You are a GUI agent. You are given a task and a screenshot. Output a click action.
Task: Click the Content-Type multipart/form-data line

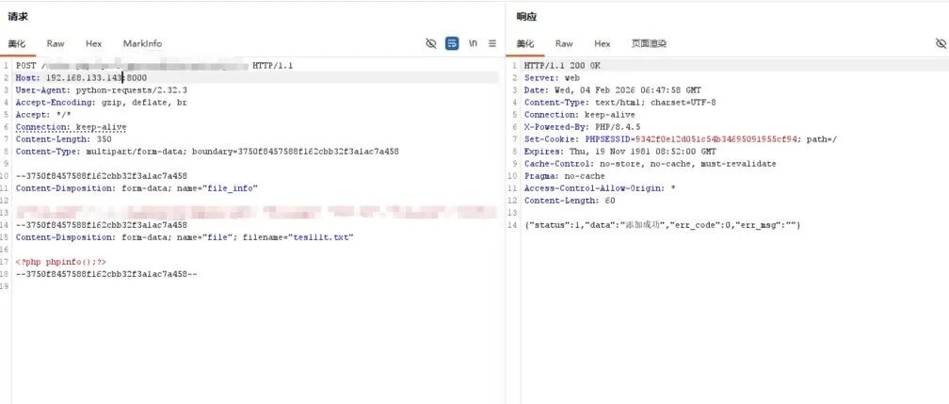[x=207, y=152]
